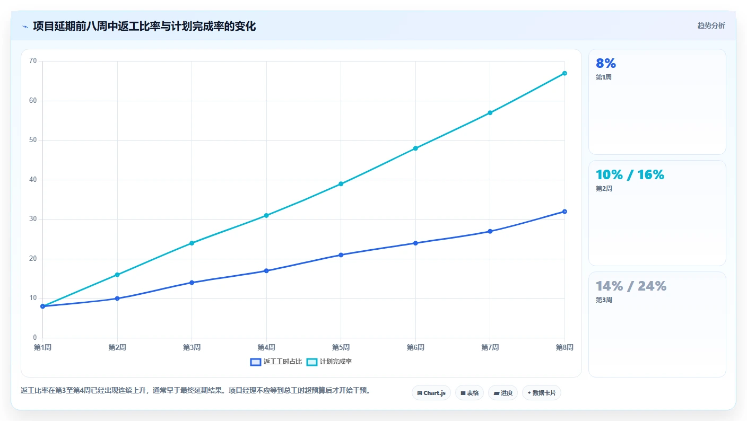Click the 30 y-axis tick label

click(33, 219)
